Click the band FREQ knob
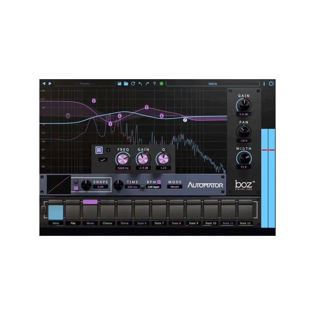The height and width of the screenshot is (315, 315). click(123, 159)
